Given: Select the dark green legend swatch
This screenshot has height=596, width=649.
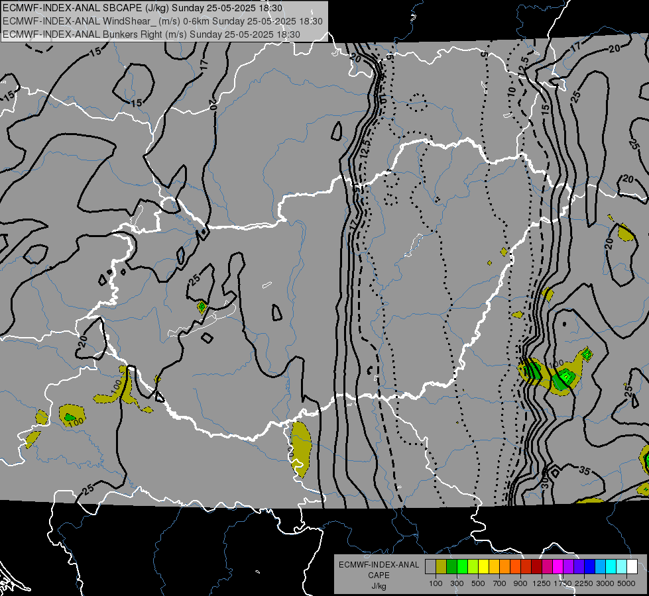Looking at the screenshot, I should click(452, 566).
